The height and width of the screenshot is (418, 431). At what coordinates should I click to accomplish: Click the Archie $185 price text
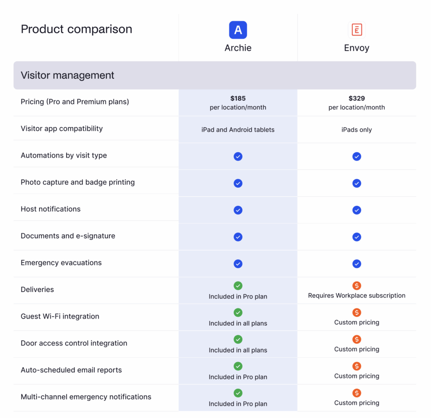pos(238,98)
